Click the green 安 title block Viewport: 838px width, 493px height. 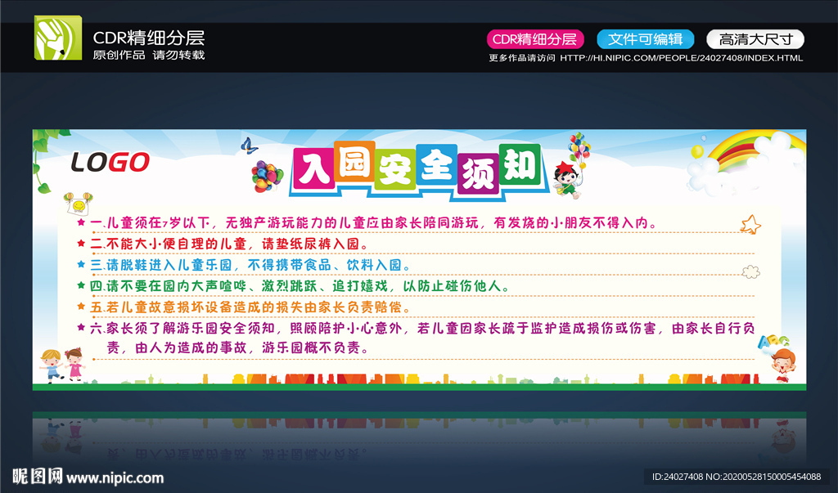(395, 170)
